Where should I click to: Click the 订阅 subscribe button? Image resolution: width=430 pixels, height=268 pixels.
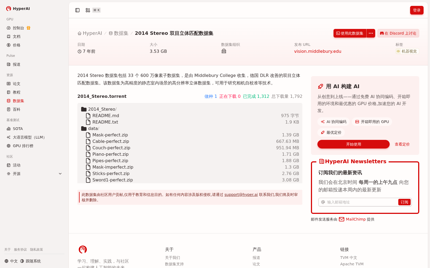click(404, 202)
